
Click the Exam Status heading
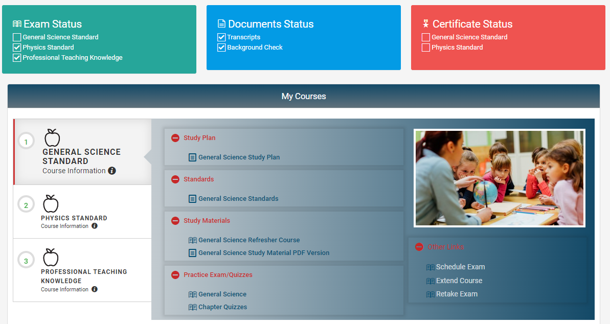pos(53,24)
